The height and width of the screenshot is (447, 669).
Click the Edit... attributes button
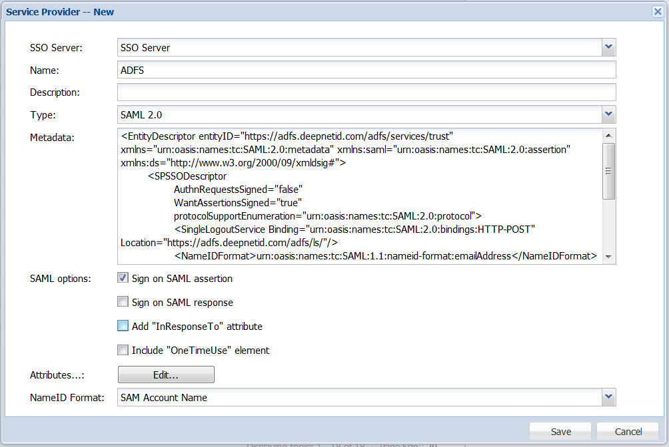tap(166, 374)
